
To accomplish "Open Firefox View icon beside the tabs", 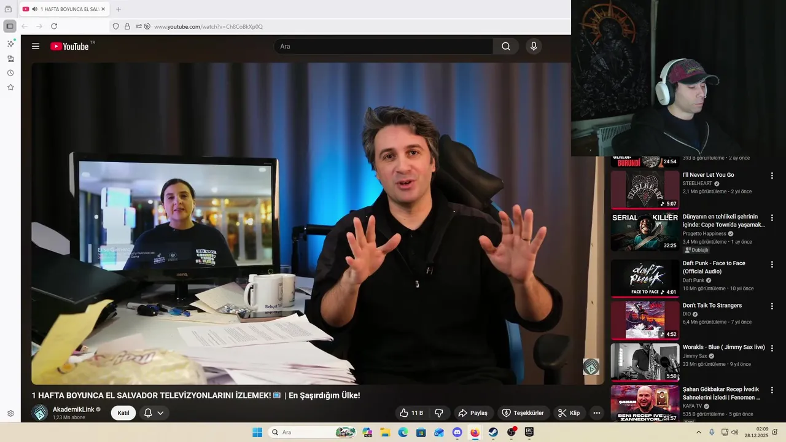I will 8,9.
